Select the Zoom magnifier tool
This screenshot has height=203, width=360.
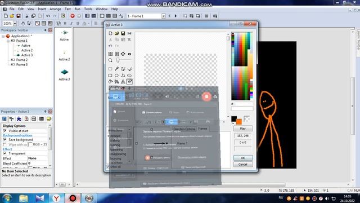110,60
